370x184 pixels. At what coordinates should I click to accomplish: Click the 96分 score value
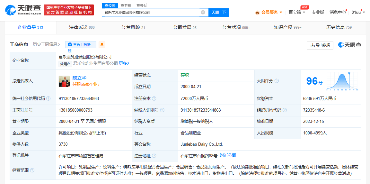(314, 81)
